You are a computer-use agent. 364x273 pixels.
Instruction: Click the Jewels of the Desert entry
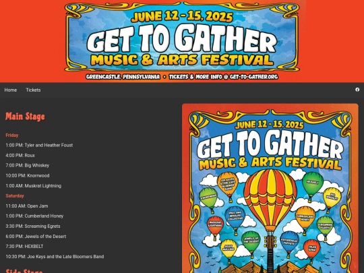point(36,237)
